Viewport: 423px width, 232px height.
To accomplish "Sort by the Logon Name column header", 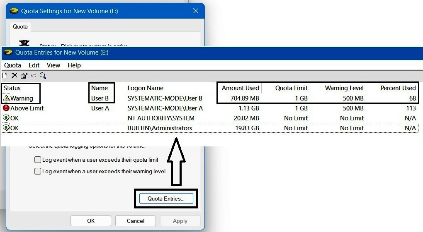I will click(x=146, y=88).
